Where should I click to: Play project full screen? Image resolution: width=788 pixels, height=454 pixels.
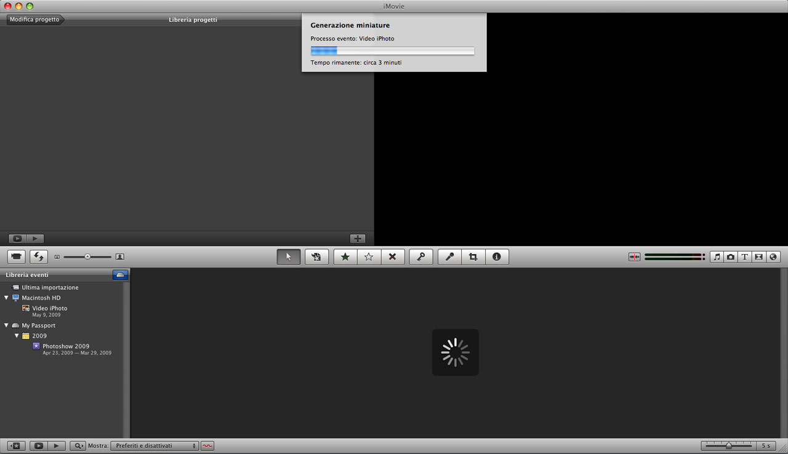tap(17, 239)
